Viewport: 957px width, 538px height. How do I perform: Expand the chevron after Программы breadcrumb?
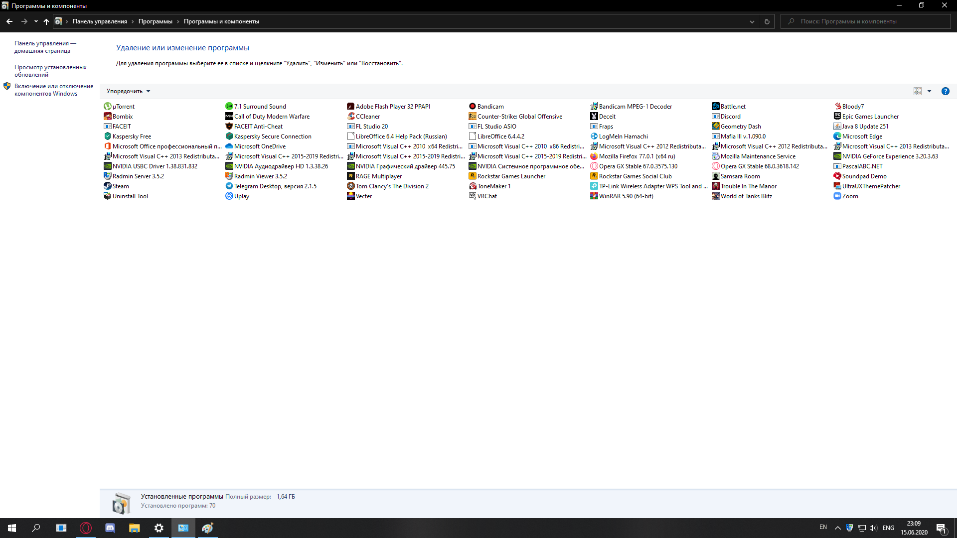(x=178, y=21)
